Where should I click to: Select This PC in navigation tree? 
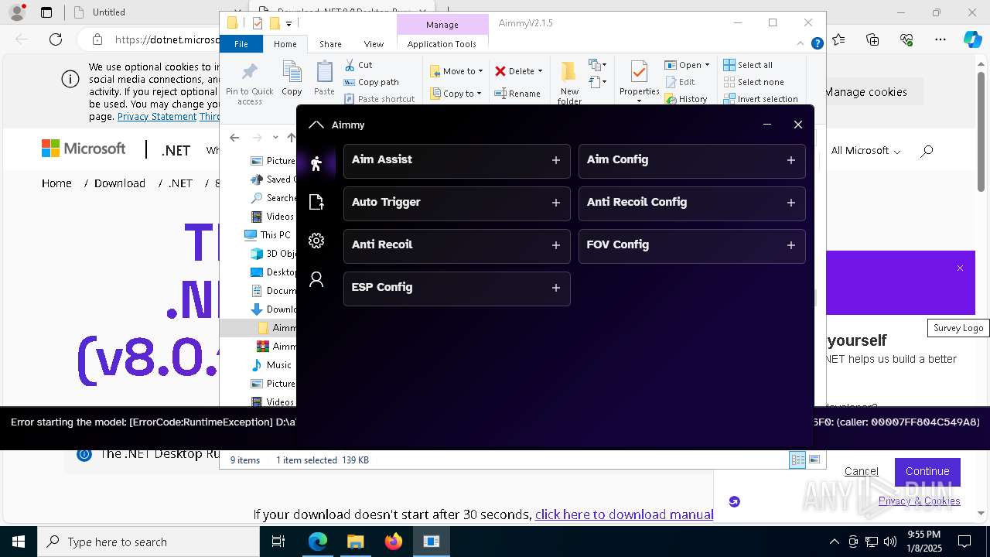coord(267,235)
